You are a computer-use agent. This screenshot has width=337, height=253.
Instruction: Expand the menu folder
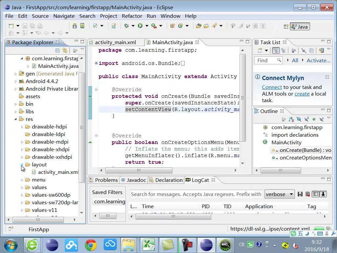22,180
